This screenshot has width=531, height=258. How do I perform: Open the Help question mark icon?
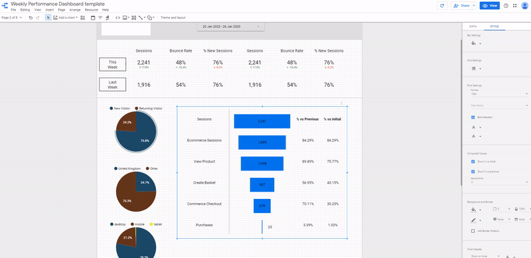coord(506,6)
